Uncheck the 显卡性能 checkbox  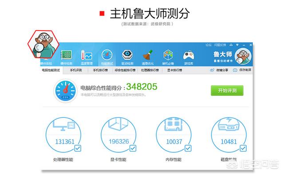pyautogui.click(x=133, y=148)
